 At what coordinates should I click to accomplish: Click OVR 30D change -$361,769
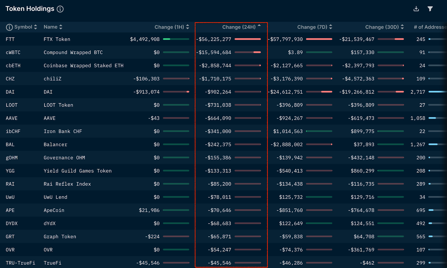361,250
